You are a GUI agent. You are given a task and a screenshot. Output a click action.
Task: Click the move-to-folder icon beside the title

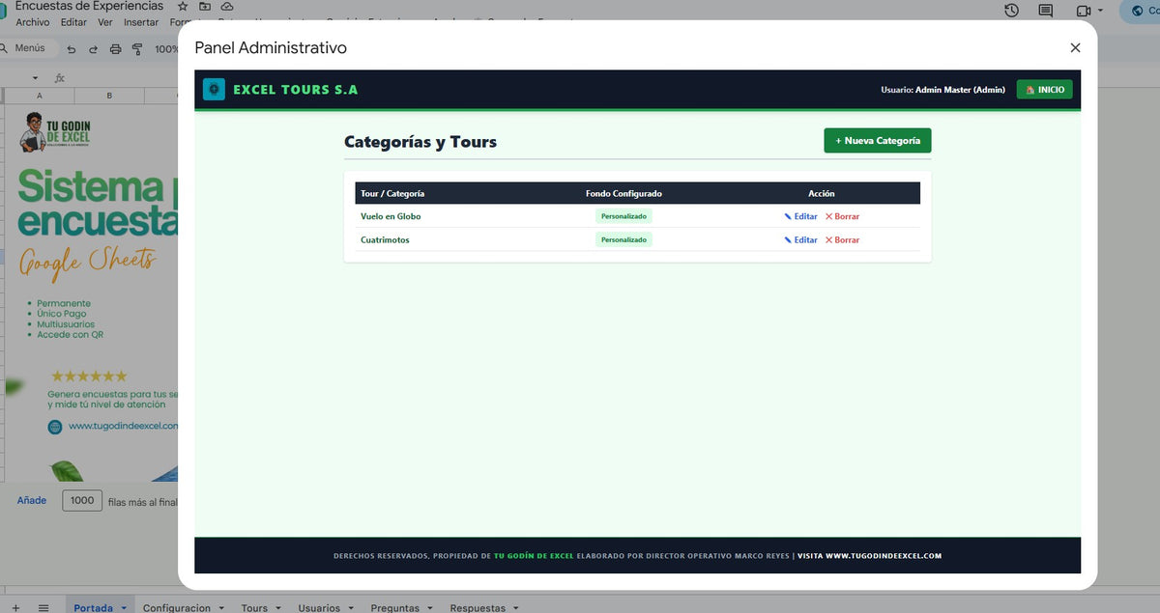click(x=205, y=6)
